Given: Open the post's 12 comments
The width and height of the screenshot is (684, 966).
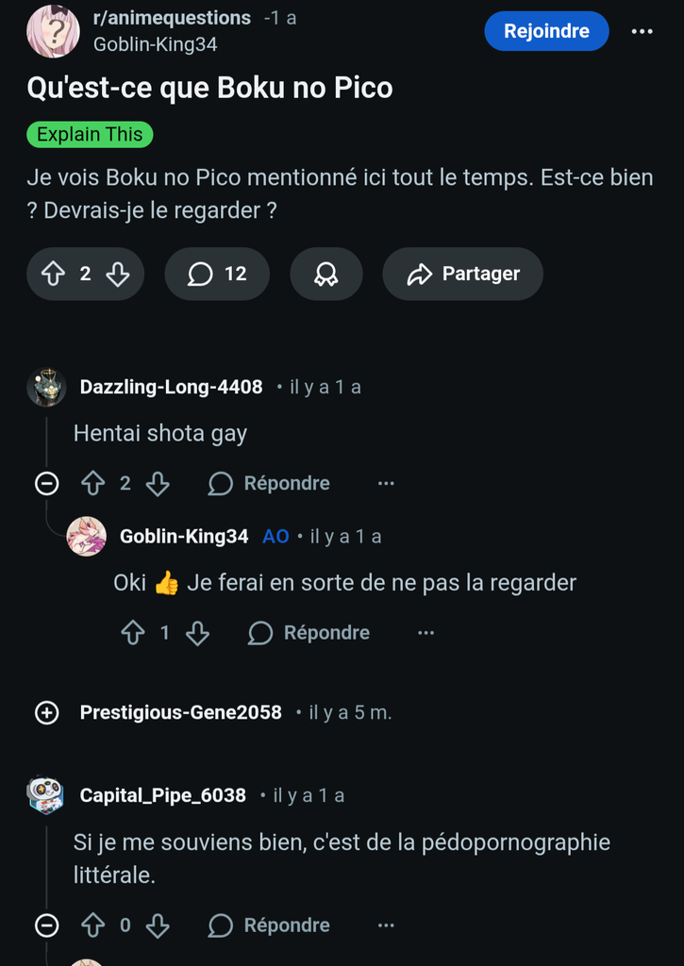Looking at the screenshot, I should click(217, 274).
